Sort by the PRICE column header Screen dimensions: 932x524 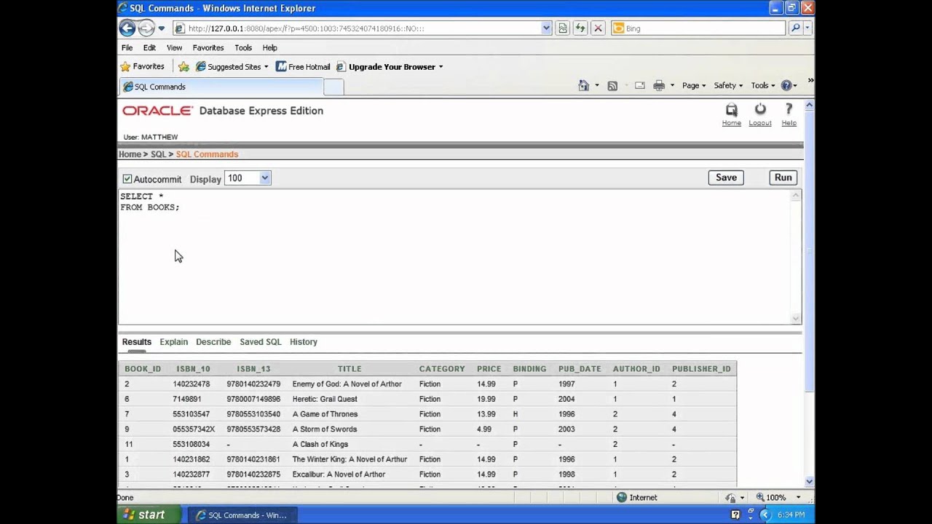point(489,369)
